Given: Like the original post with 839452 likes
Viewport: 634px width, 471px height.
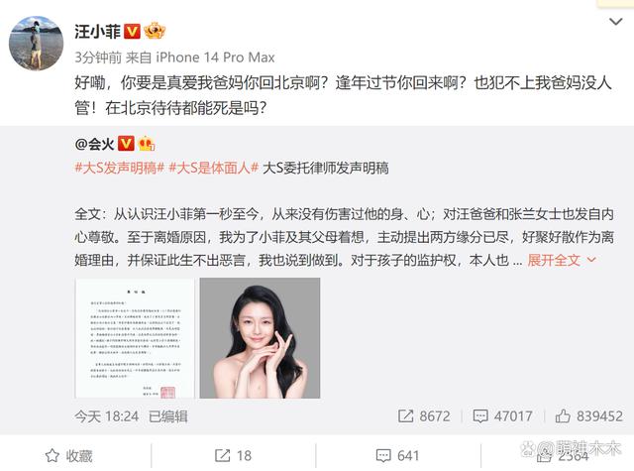Looking at the screenshot, I should pos(588,416).
